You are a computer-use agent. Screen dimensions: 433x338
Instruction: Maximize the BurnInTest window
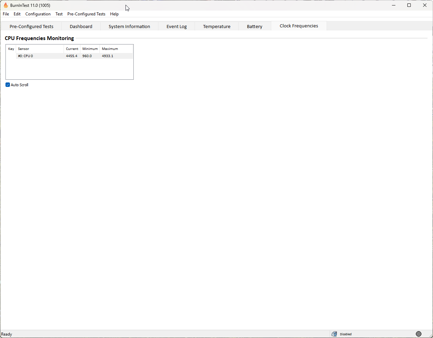click(409, 5)
